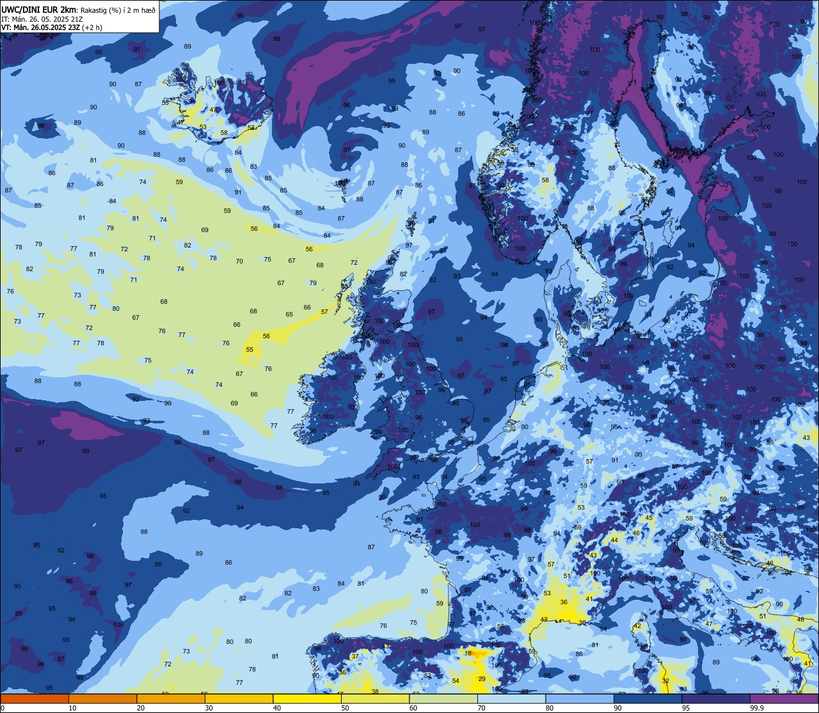The height and width of the screenshot is (713, 819).
Task: Click the humidity value '44' on the map
Action: coord(614,540)
